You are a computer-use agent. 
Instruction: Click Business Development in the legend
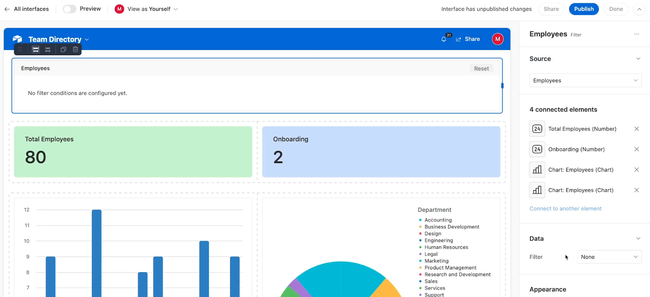tap(452, 227)
